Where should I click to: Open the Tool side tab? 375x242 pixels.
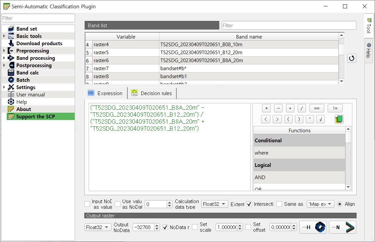369,26
